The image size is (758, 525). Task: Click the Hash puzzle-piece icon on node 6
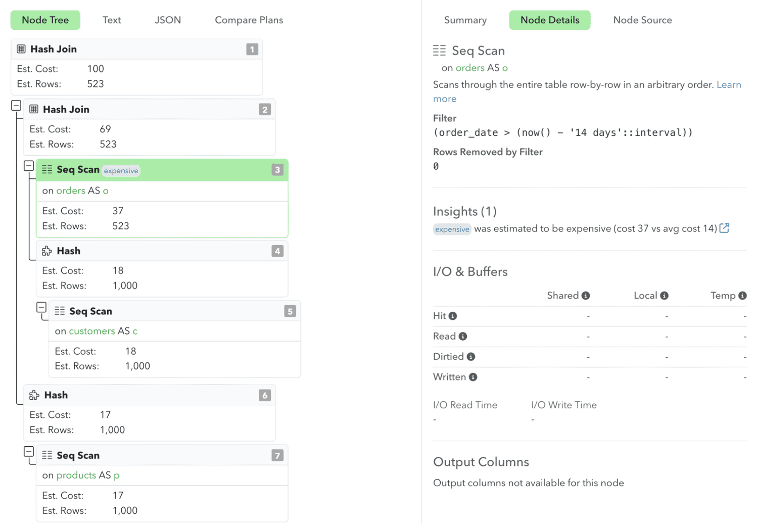[x=34, y=395]
